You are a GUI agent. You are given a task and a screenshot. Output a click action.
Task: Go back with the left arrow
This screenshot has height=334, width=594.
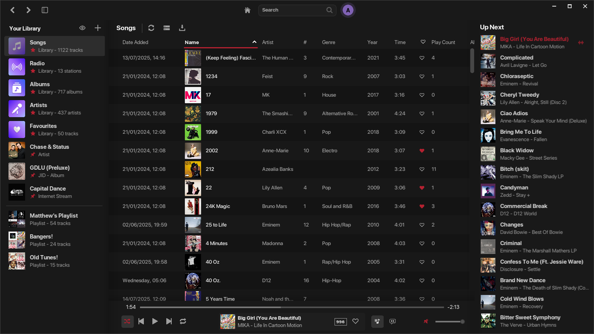[x=13, y=10]
